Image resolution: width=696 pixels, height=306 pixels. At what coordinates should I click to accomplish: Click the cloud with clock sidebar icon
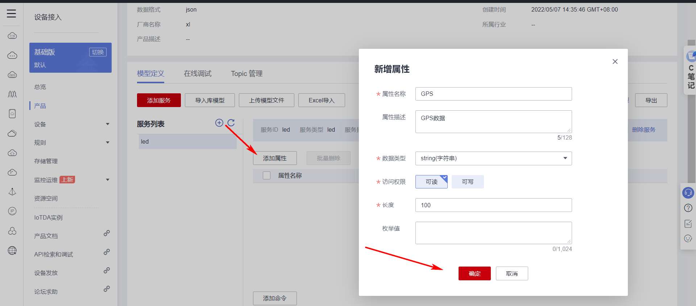coord(12,172)
